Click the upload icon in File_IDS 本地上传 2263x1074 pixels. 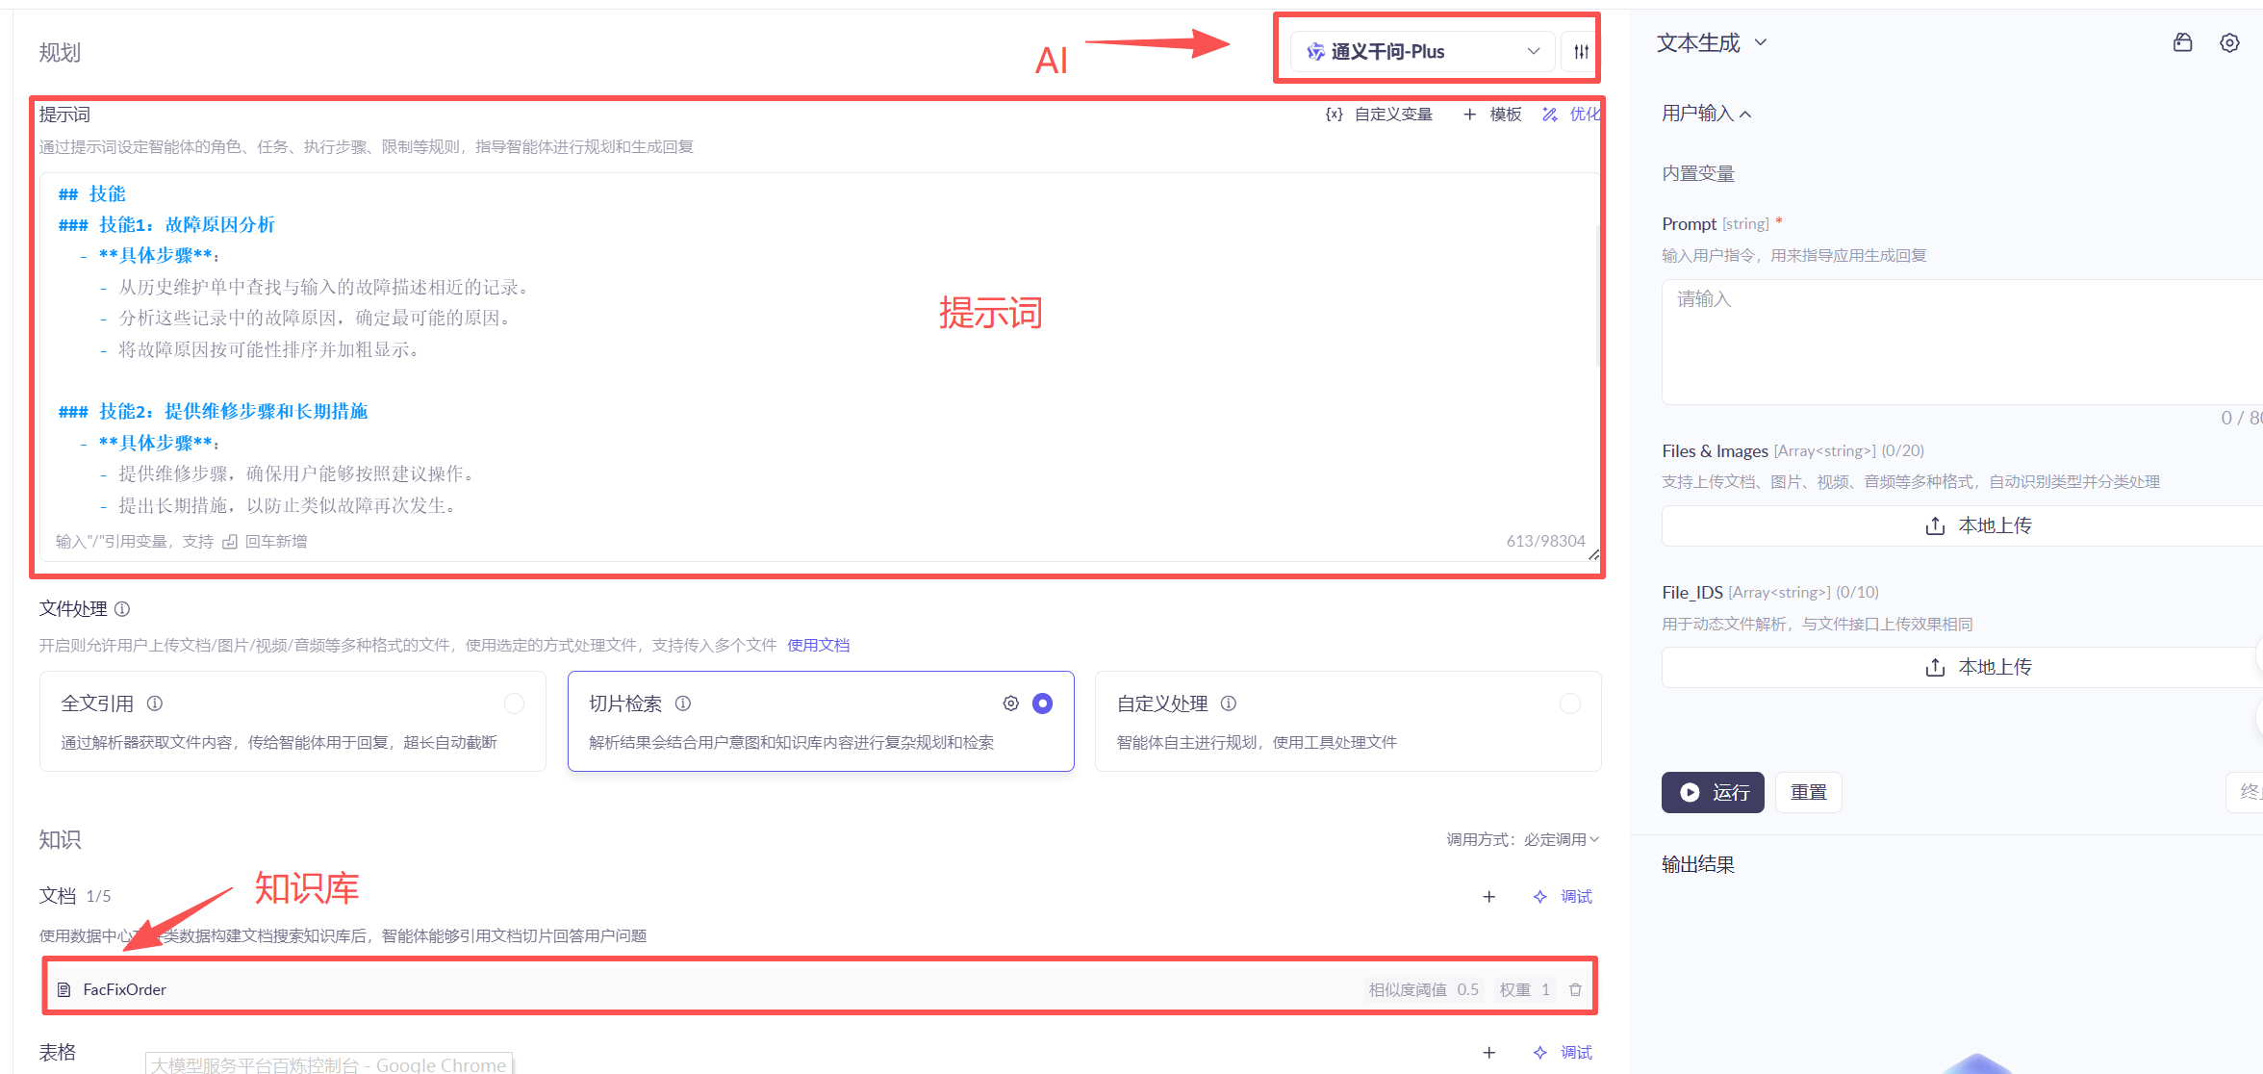1935,668
